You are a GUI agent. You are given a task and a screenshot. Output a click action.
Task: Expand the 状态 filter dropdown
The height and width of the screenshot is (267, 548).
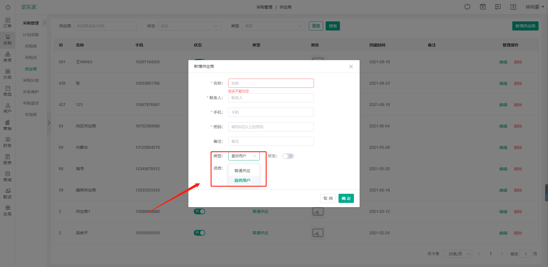pyautogui.click(x=189, y=26)
